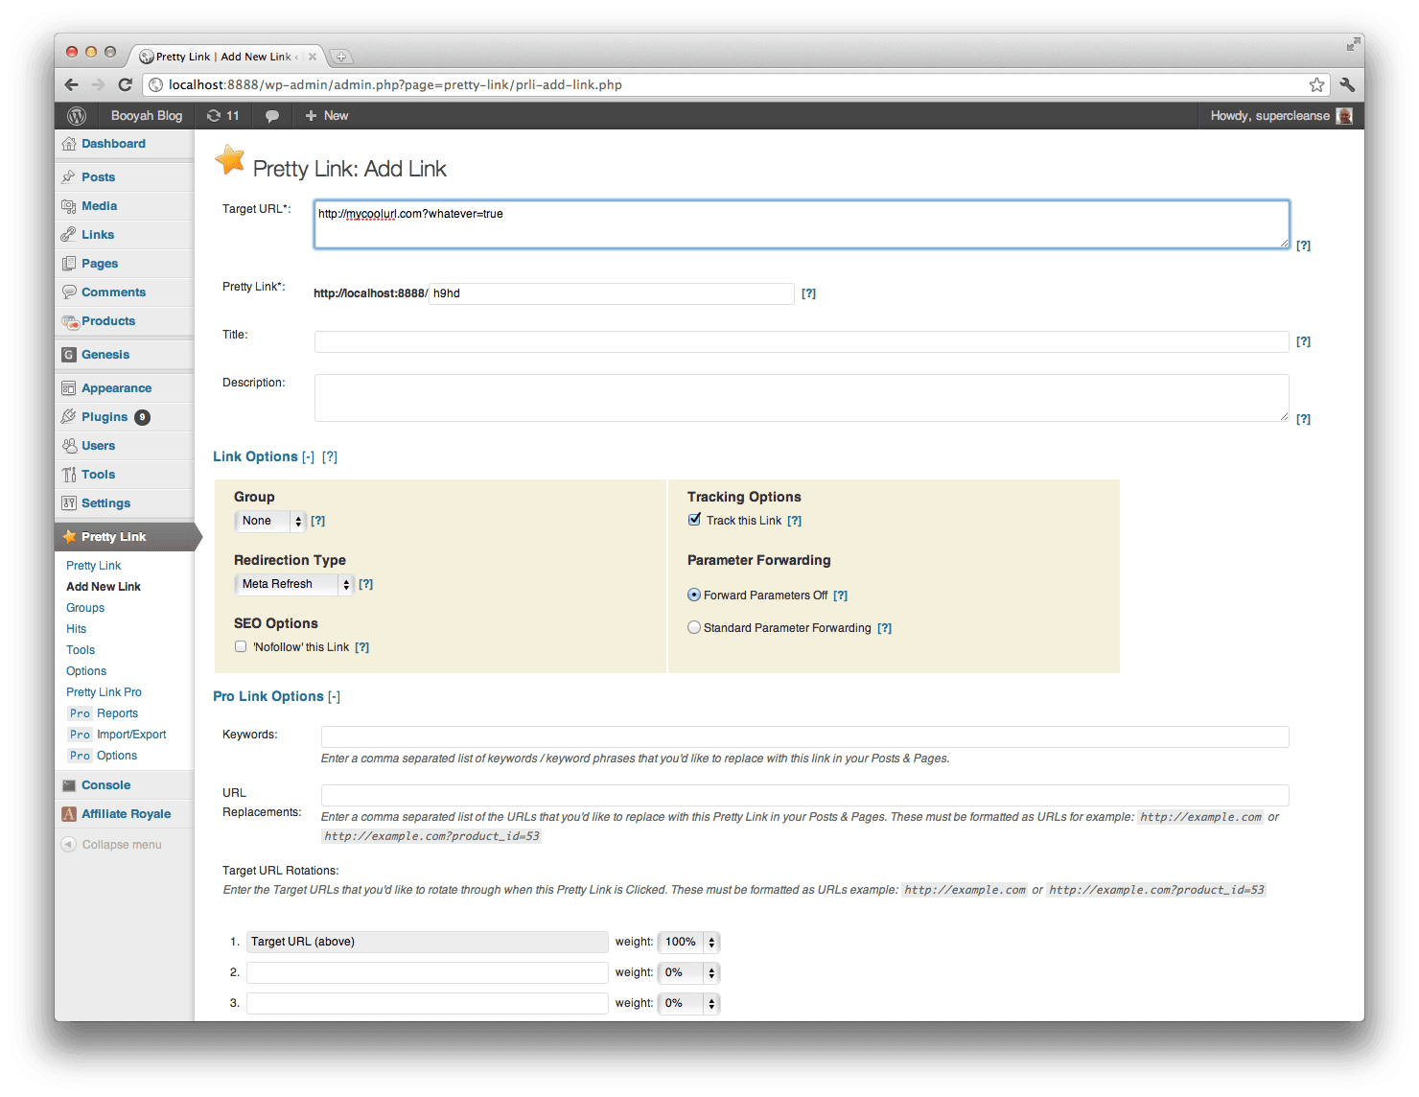Open the browser wrench settings menu
This screenshot has width=1419, height=1097.
click(1347, 84)
